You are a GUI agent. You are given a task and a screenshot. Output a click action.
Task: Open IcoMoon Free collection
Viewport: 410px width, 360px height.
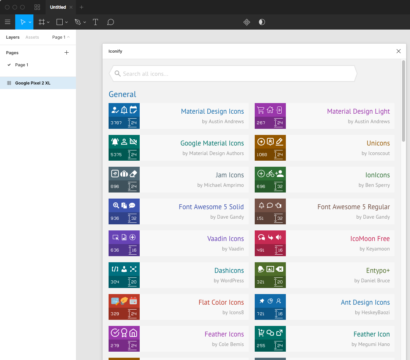(325, 243)
